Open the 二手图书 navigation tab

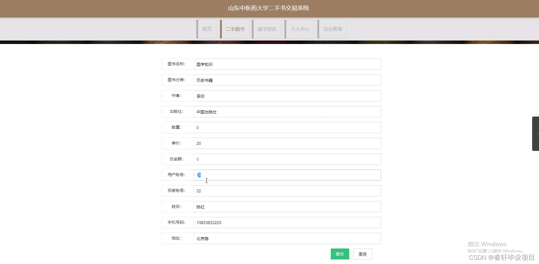234,29
